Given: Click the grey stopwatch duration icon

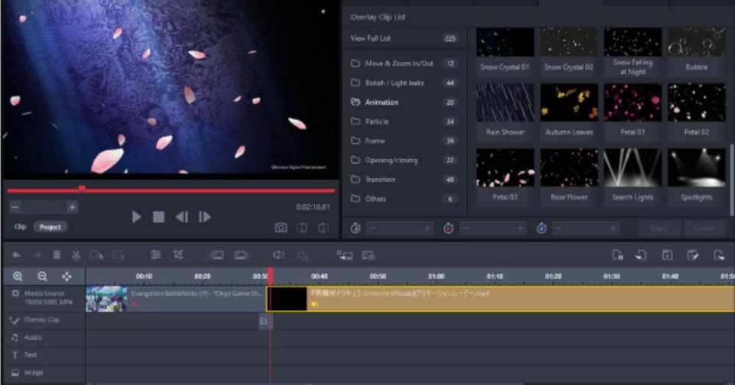Looking at the screenshot, I should (x=355, y=228).
